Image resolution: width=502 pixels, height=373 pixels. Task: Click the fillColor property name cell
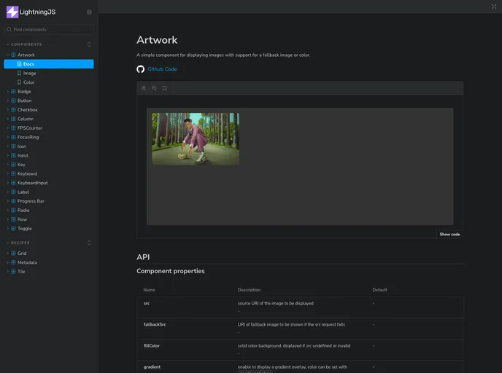152,346
